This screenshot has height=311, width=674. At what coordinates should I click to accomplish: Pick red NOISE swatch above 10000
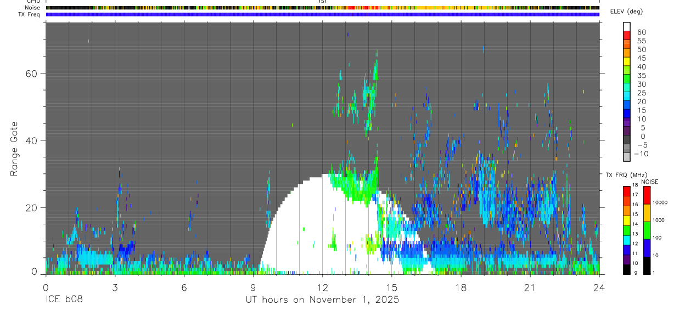tap(647, 195)
